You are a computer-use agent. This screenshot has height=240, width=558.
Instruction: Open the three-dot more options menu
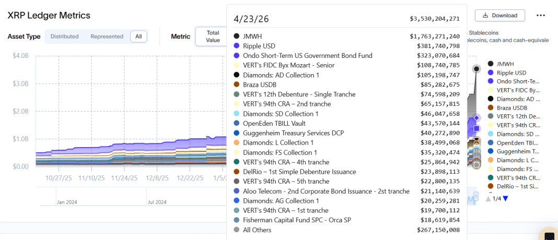(541, 16)
